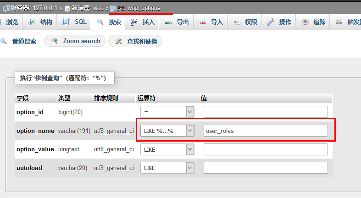Viewport: 361px width, 198px height.
Task: Switch to the Zoom search sub-tab
Action: pos(76,41)
